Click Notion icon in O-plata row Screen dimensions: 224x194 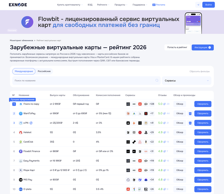(x=146, y=189)
